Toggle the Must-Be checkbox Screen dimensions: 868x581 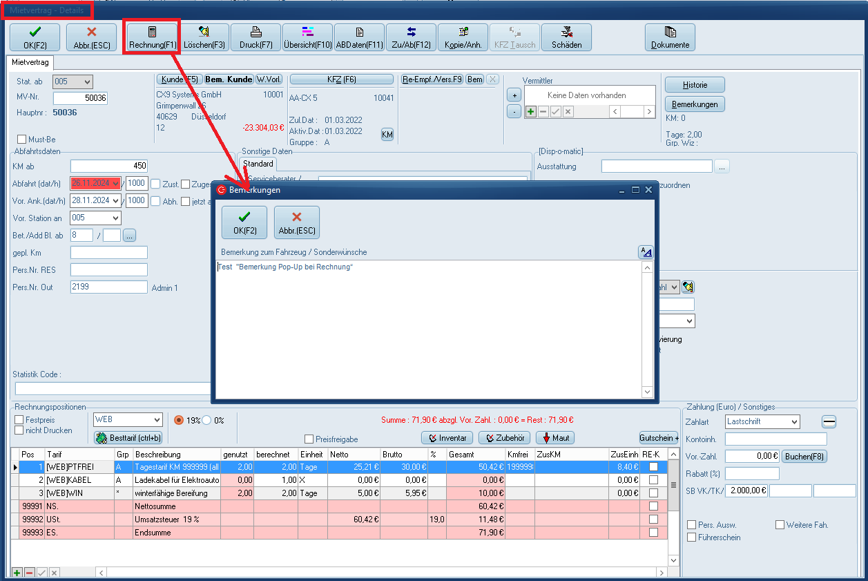point(22,140)
